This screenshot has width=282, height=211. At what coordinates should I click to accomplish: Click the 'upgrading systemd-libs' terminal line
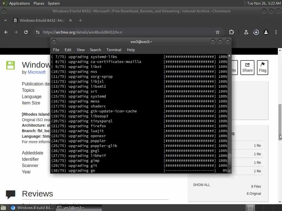pyautogui.click(x=139, y=57)
